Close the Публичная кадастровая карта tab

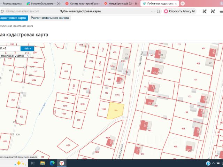pyautogui.click(x=176, y=3)
